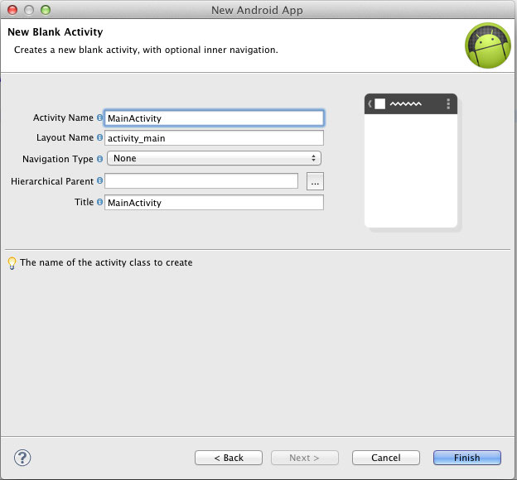Click the back chevron in activity preview
This screenshot has height=480, width=517.
click(370, 103)
